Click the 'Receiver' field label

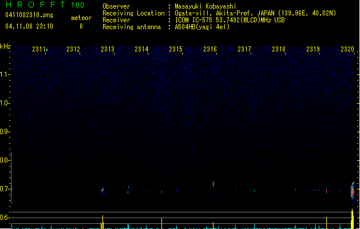[x=116, y=20]
